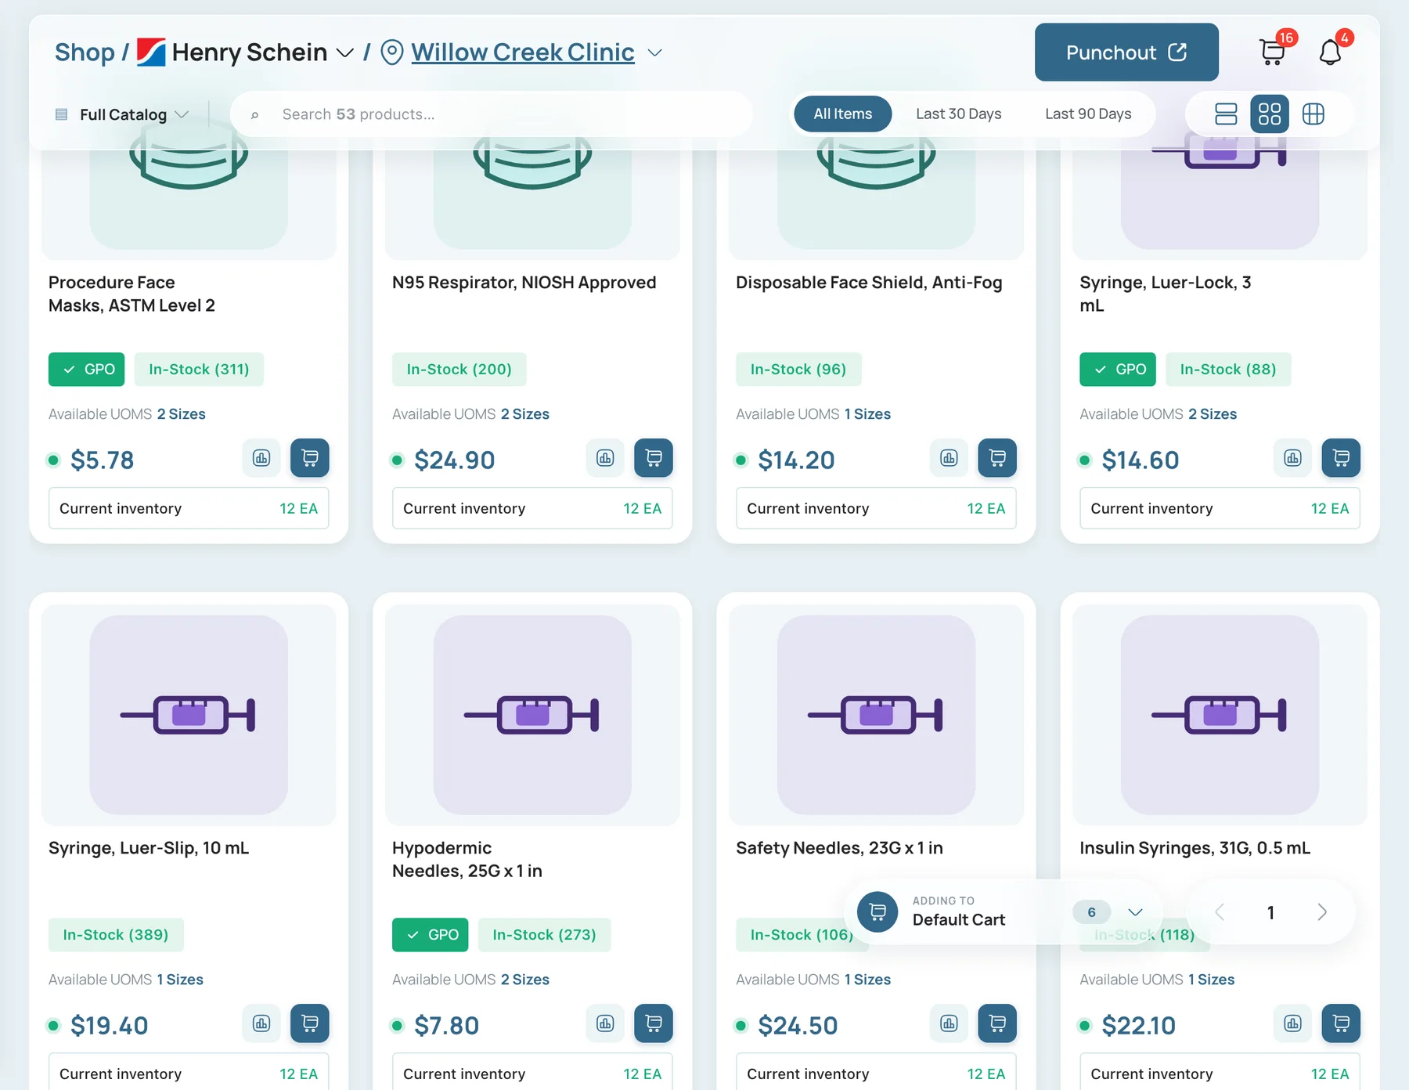This screenshot has width=1409, height=1090.
Task: Select the Last 90 Days filter
Action: pyautogui.click(x=1088, y=114)
